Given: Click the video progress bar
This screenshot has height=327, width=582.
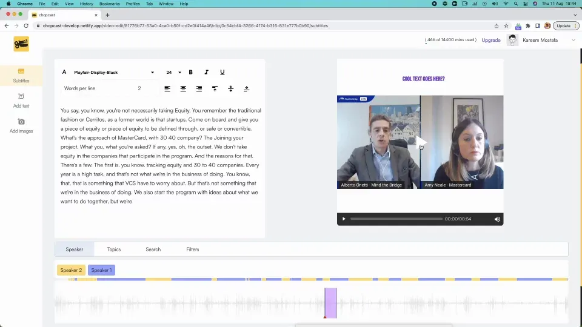Looking at the screenshot, I should (x=396, y=219).
